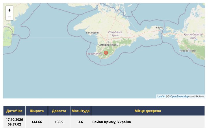
Task: Click the Новороссийск city label
Action: point(188,51)
